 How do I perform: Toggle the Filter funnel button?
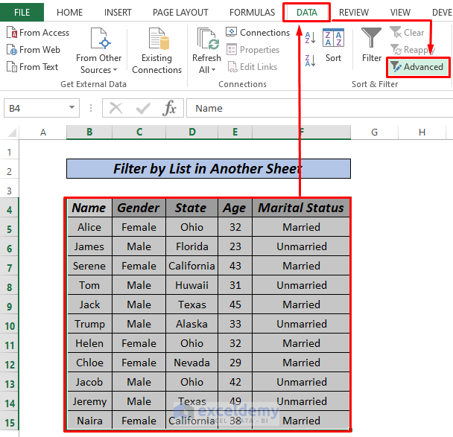pos(372,45)
